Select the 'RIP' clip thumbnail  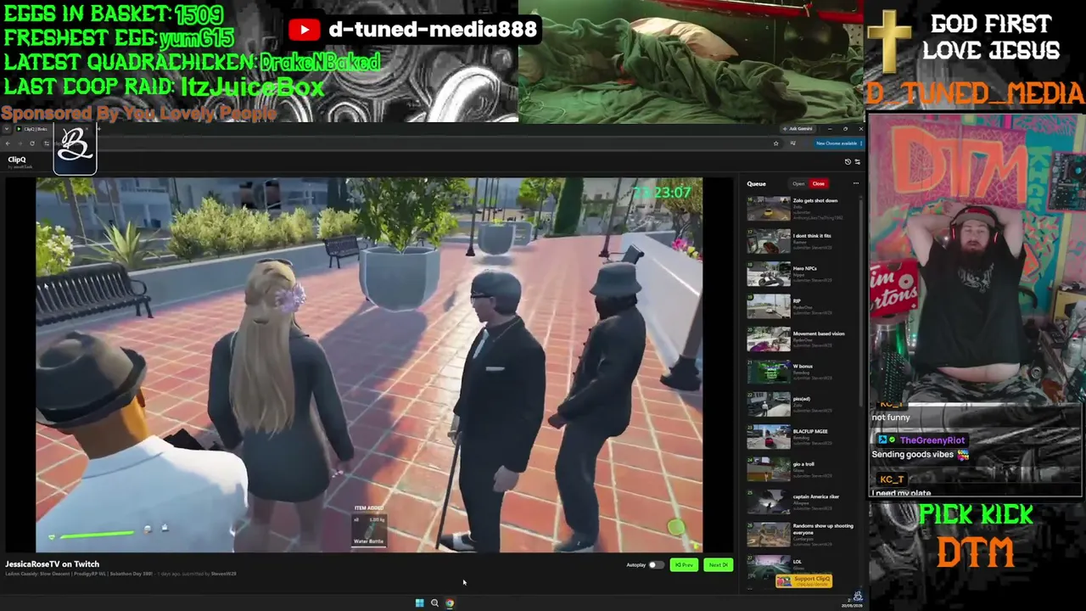click(768, 306)
